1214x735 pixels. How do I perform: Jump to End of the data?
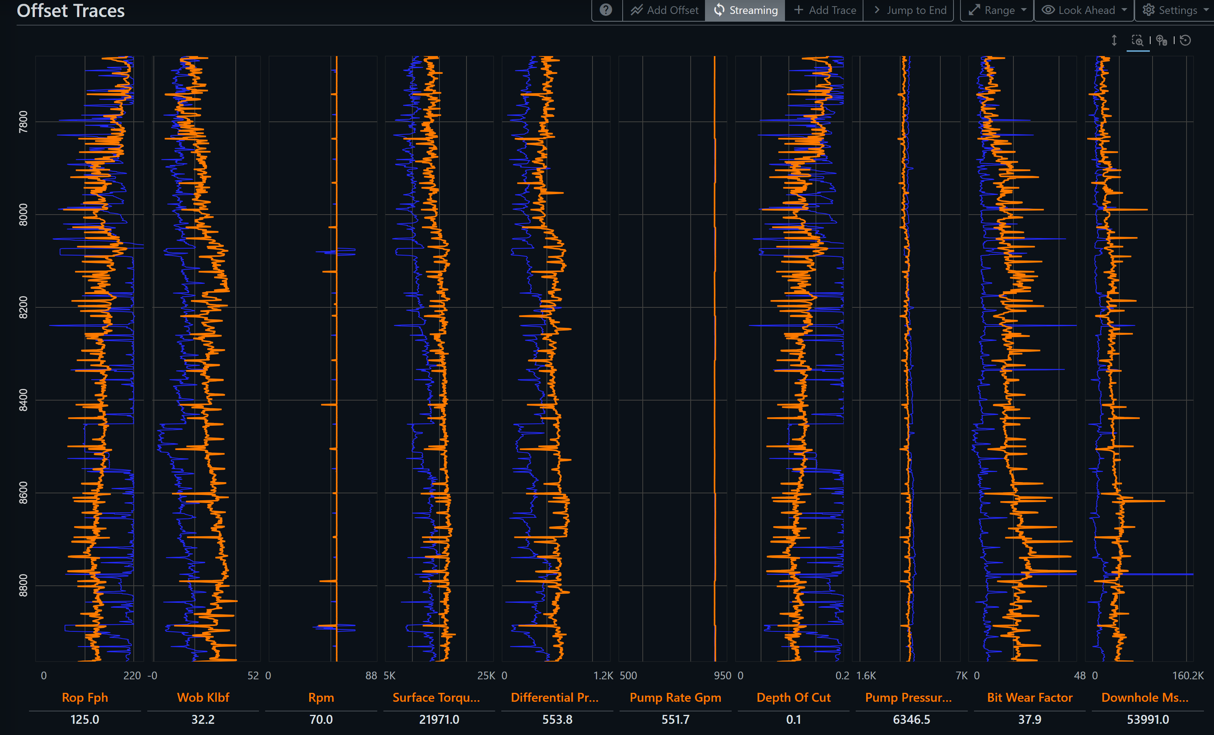909,10
